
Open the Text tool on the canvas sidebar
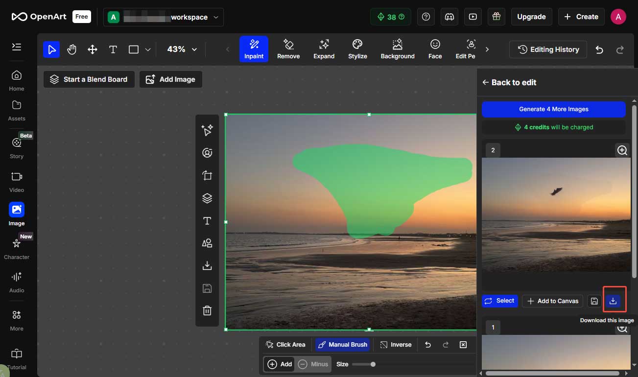tap(207, 221)
